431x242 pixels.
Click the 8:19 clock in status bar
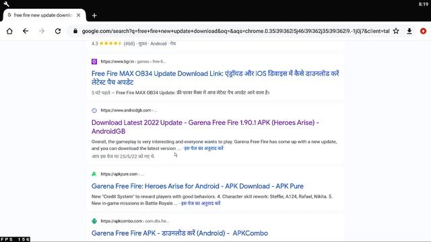[x=424, y=4]
